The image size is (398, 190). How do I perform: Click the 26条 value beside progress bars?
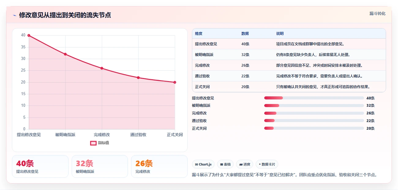pyautogui.click(x=370, y=113)
